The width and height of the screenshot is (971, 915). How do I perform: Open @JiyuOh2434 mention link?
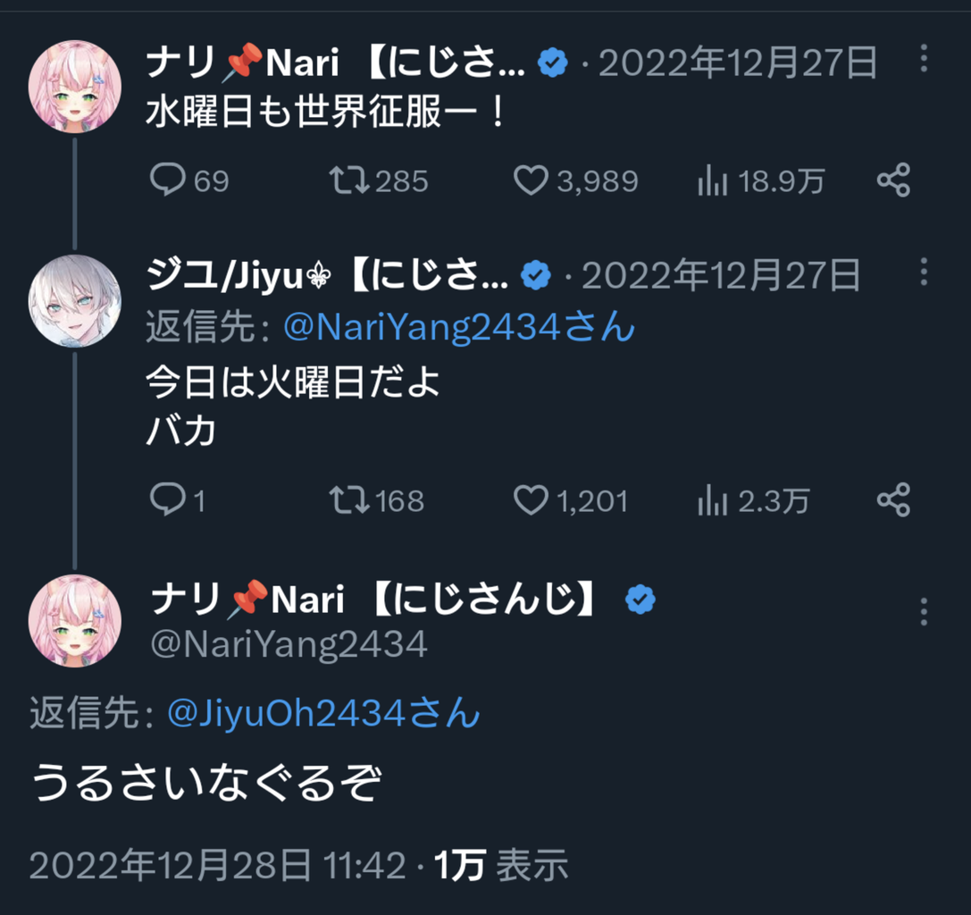[323, 712]
